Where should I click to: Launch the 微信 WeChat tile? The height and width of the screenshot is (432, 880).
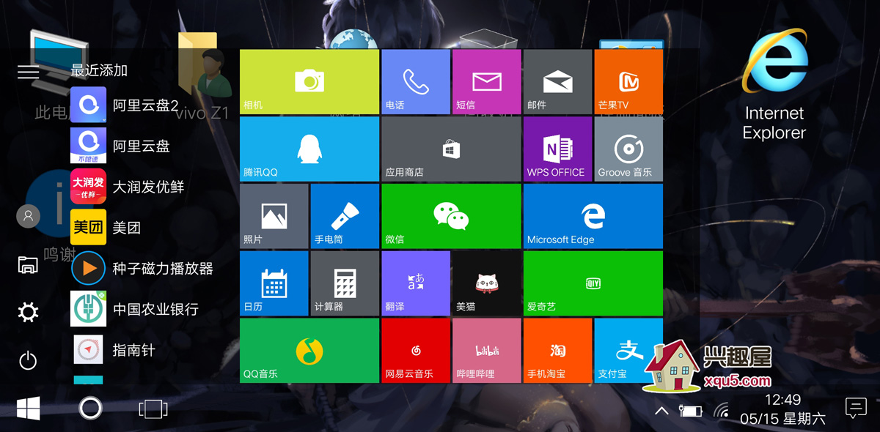451,216
